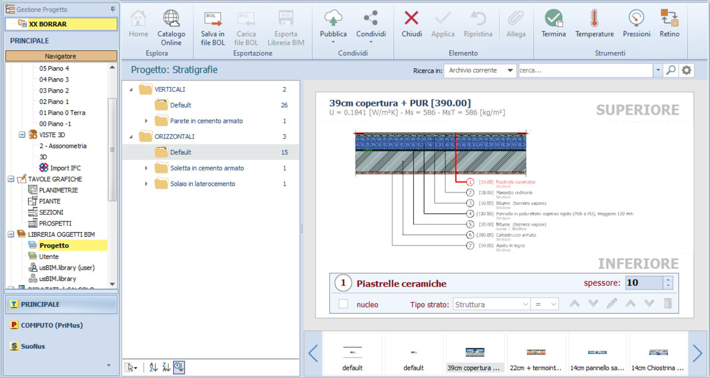Click the Chiudi red X icon
710x378 pixels.
[x=412, y=19]
